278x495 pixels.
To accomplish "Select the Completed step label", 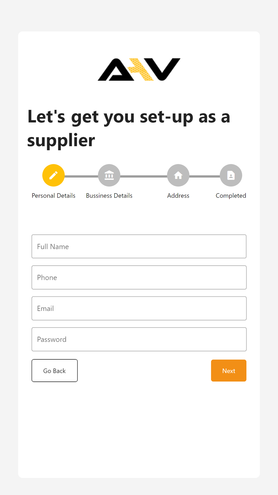I will point(231,196).
